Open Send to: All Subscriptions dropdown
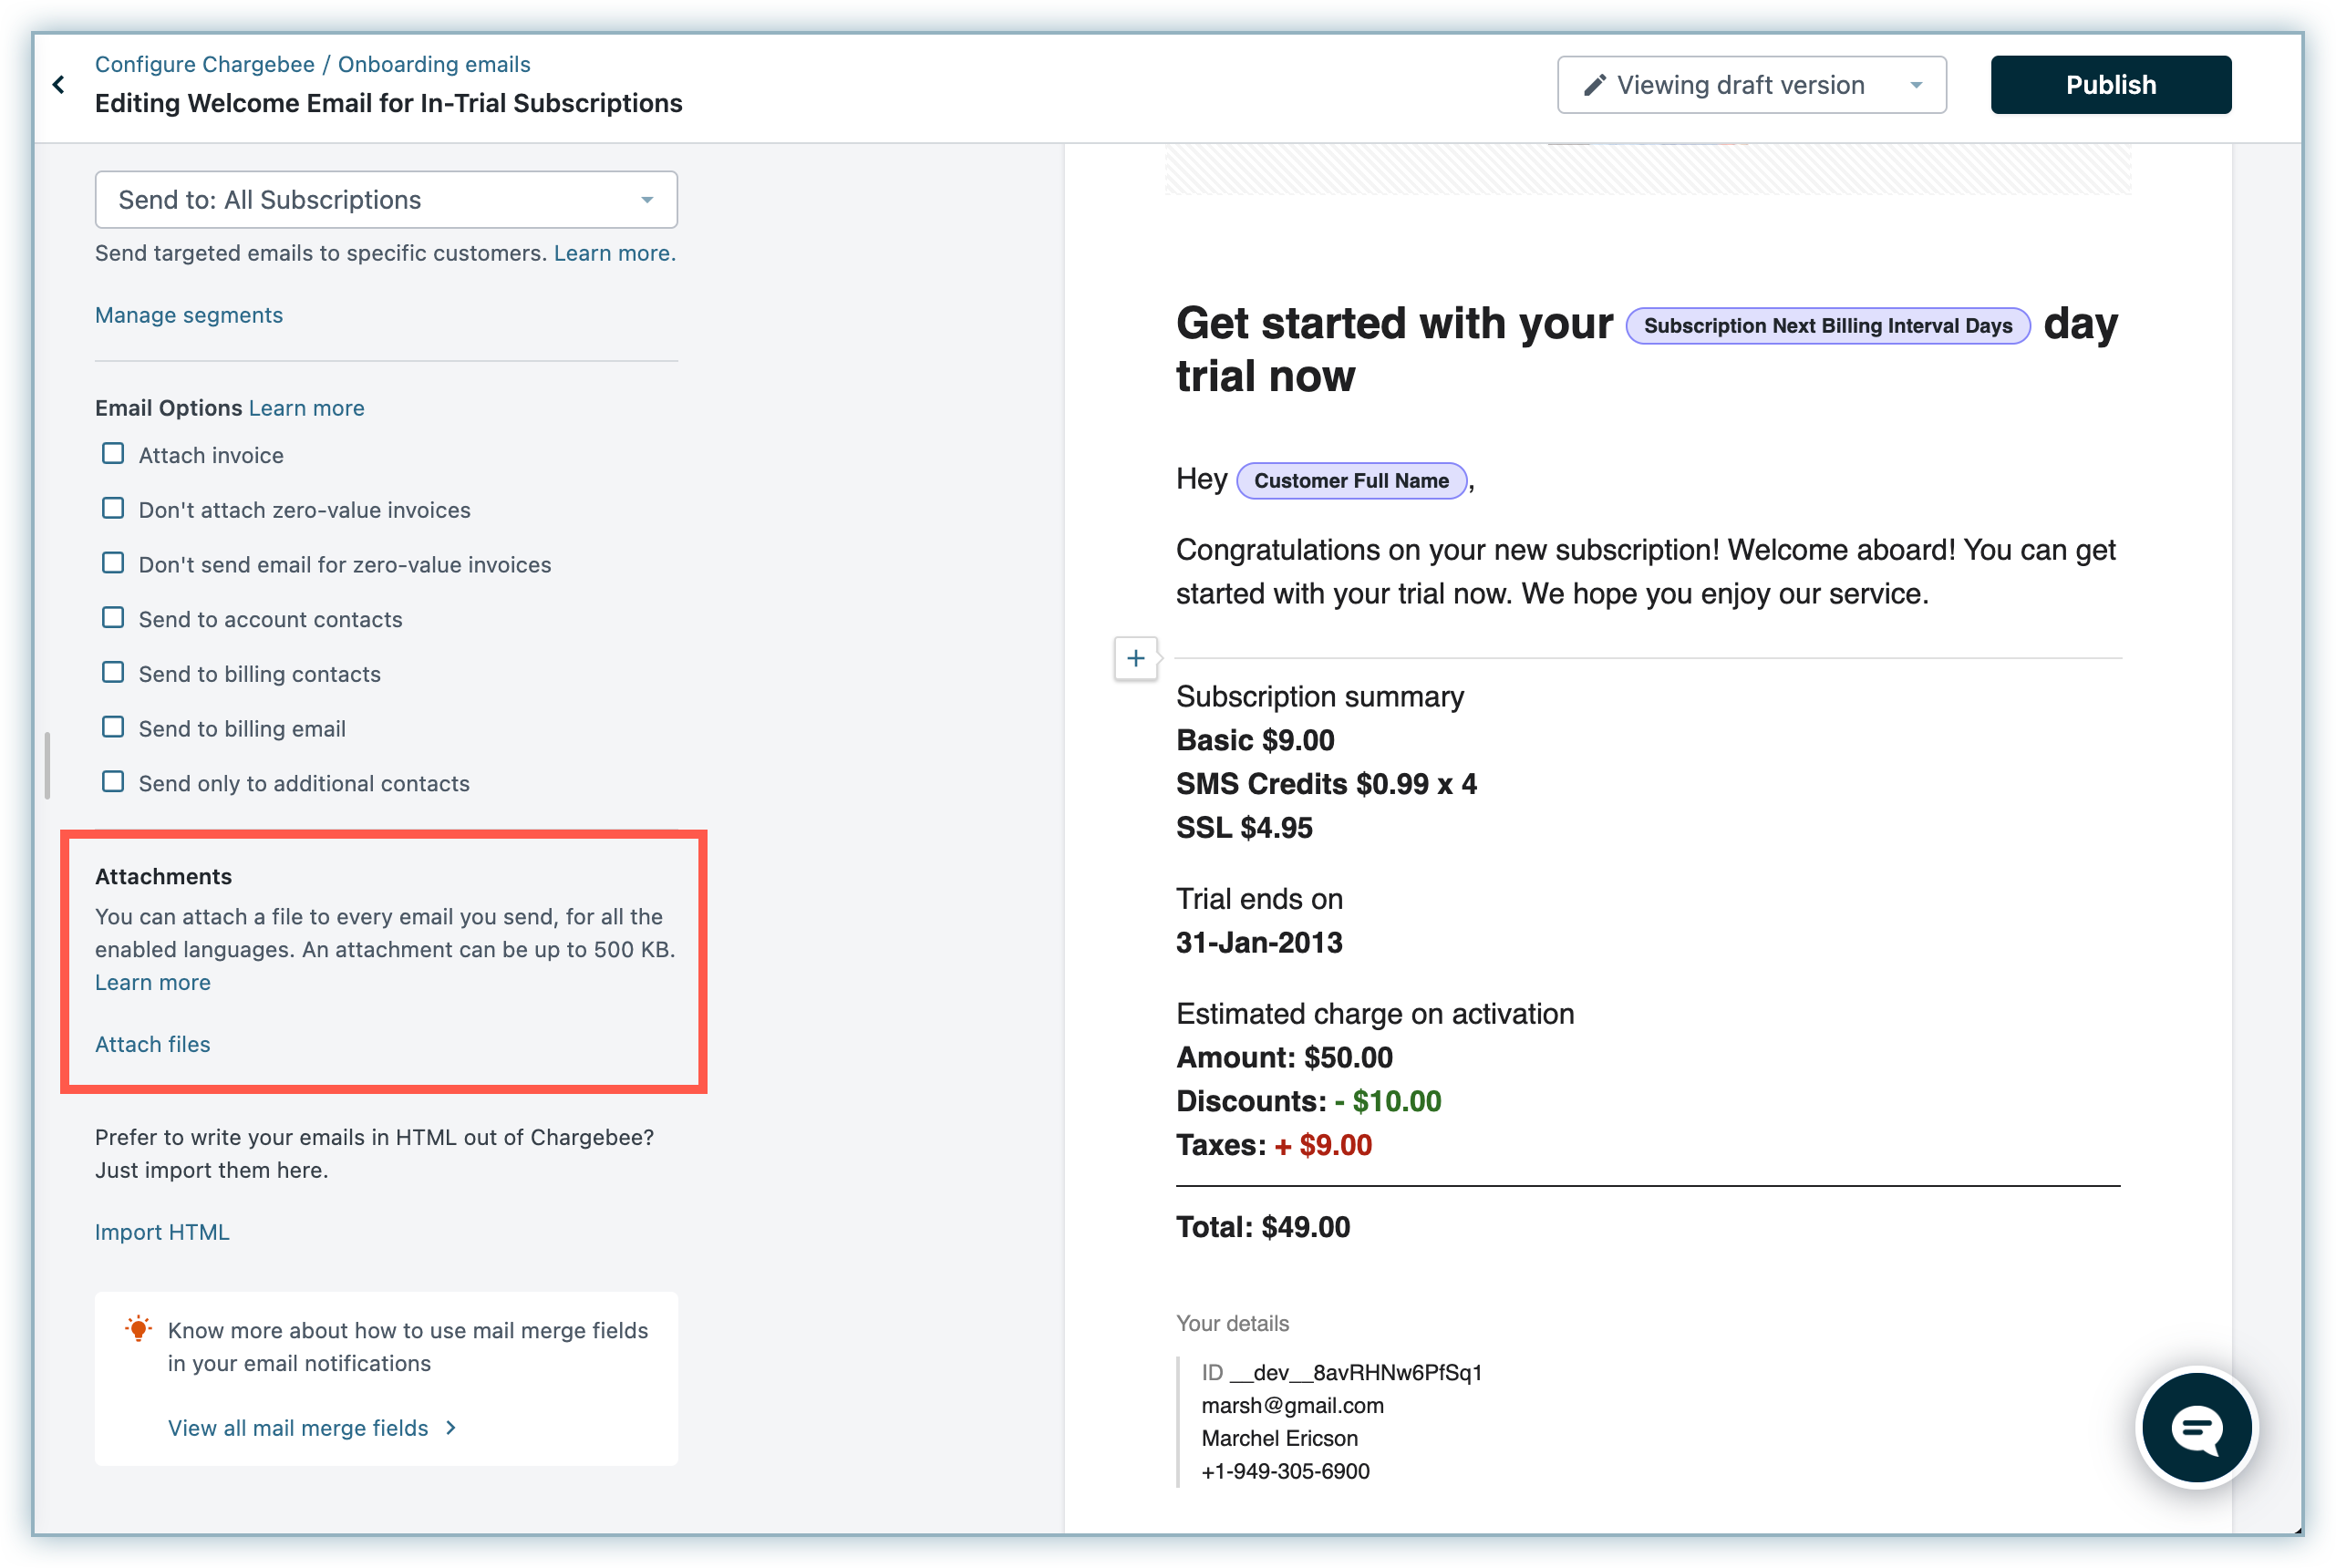The width and height of the screenshot is (2336, 1568). tap(386, 200)
